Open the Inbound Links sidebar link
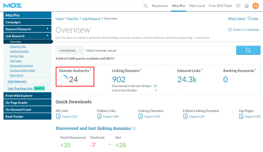The image size is (263, 152). [x=18, y=47]
